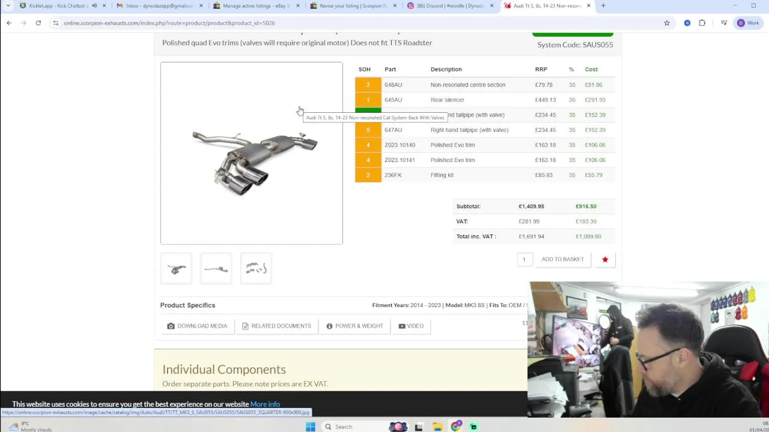
Task: Open the weather widget showing 9°C
Action: pos(30,427)
